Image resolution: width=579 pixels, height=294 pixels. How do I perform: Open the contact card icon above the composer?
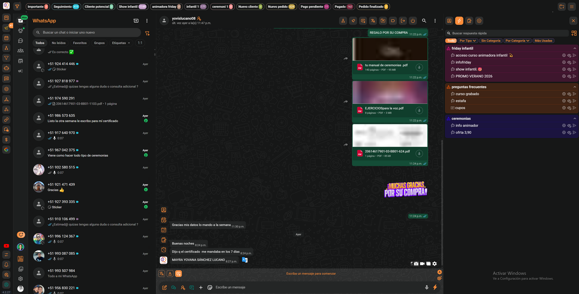tap(164, 210)
